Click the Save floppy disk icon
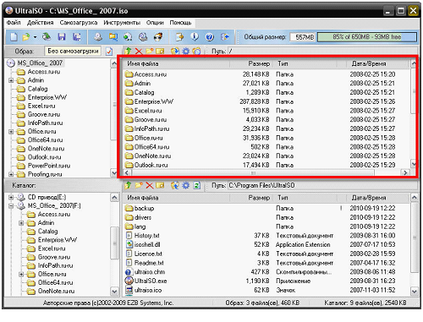Viewport: 423px width, 322px height. tap(62, 37)
